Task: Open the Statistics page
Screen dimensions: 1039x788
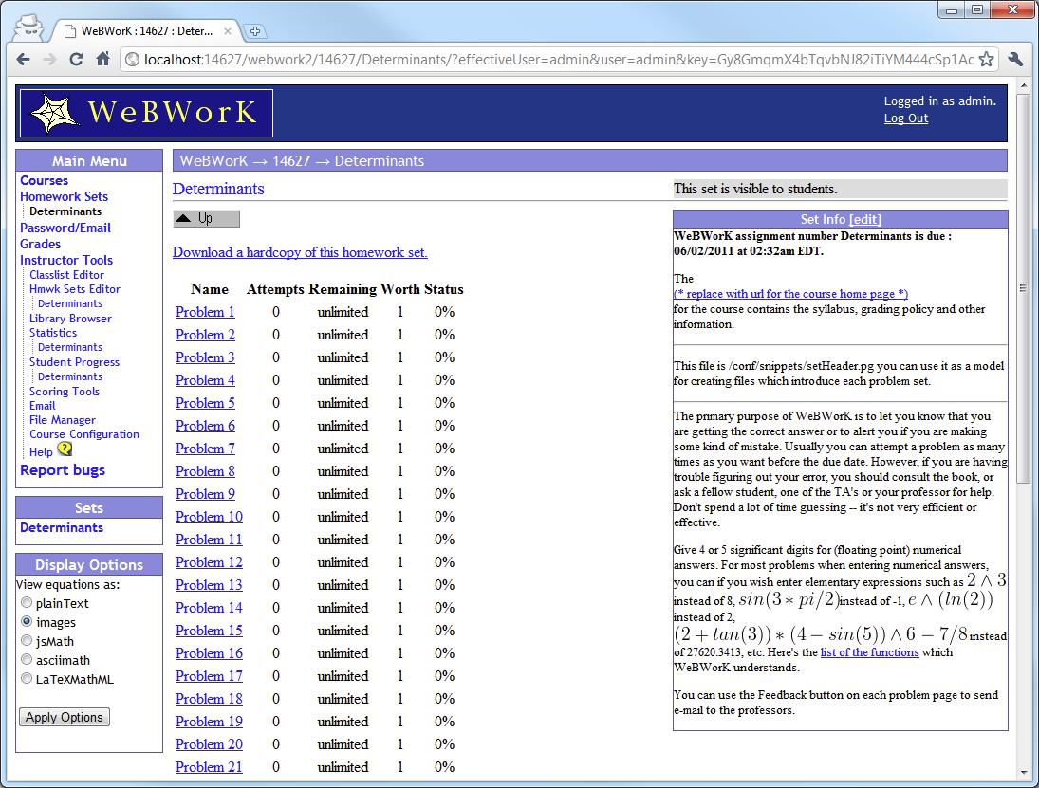Action: (53, 333)
